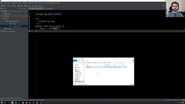
Task: Click the 'animal' breadcrumb in navigation bar
Action: 28,6
